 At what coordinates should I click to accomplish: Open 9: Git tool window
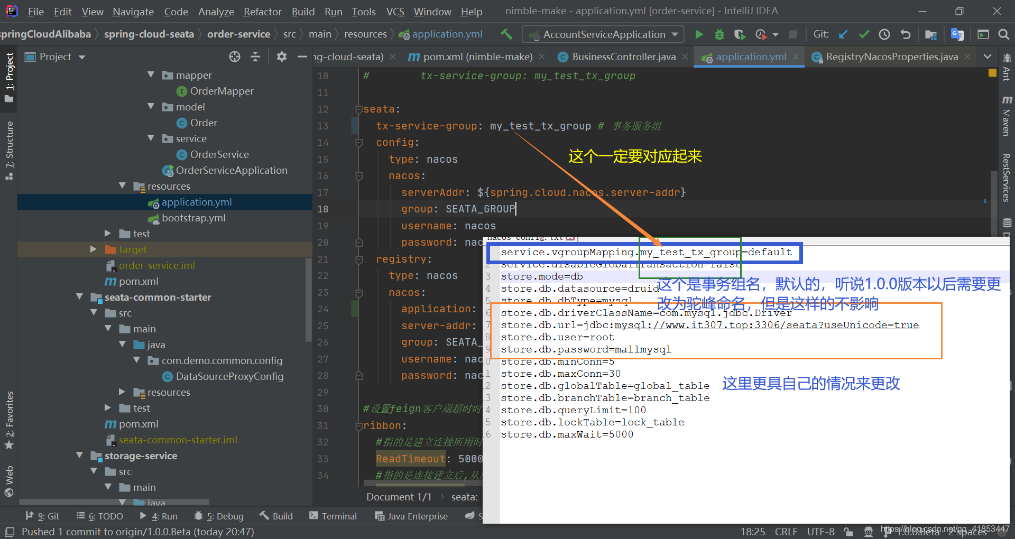(x=42, y=516)
